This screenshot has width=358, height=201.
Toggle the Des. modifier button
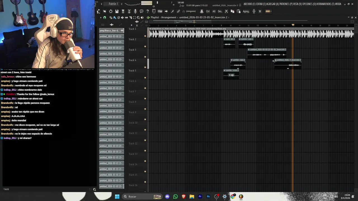coord(220,11)
